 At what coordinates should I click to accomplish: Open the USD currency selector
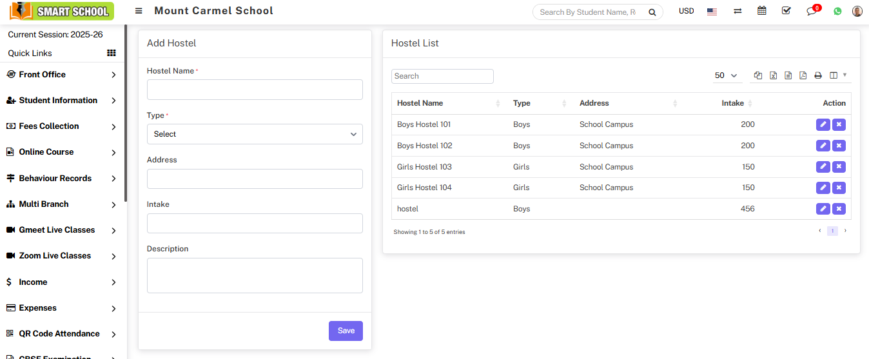tap(687, 12)
